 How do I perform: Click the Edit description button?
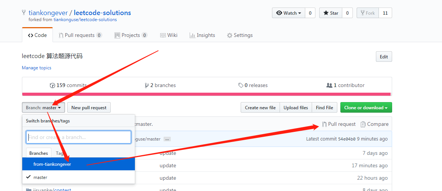coord(384,57)
